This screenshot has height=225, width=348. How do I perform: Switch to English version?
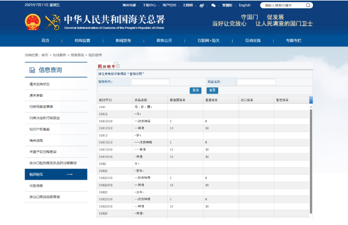245,5
